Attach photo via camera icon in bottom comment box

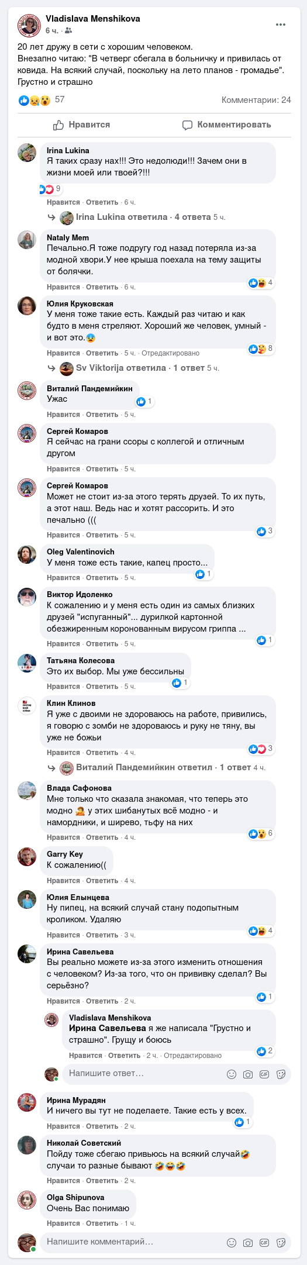click(x=248, y=1243)
